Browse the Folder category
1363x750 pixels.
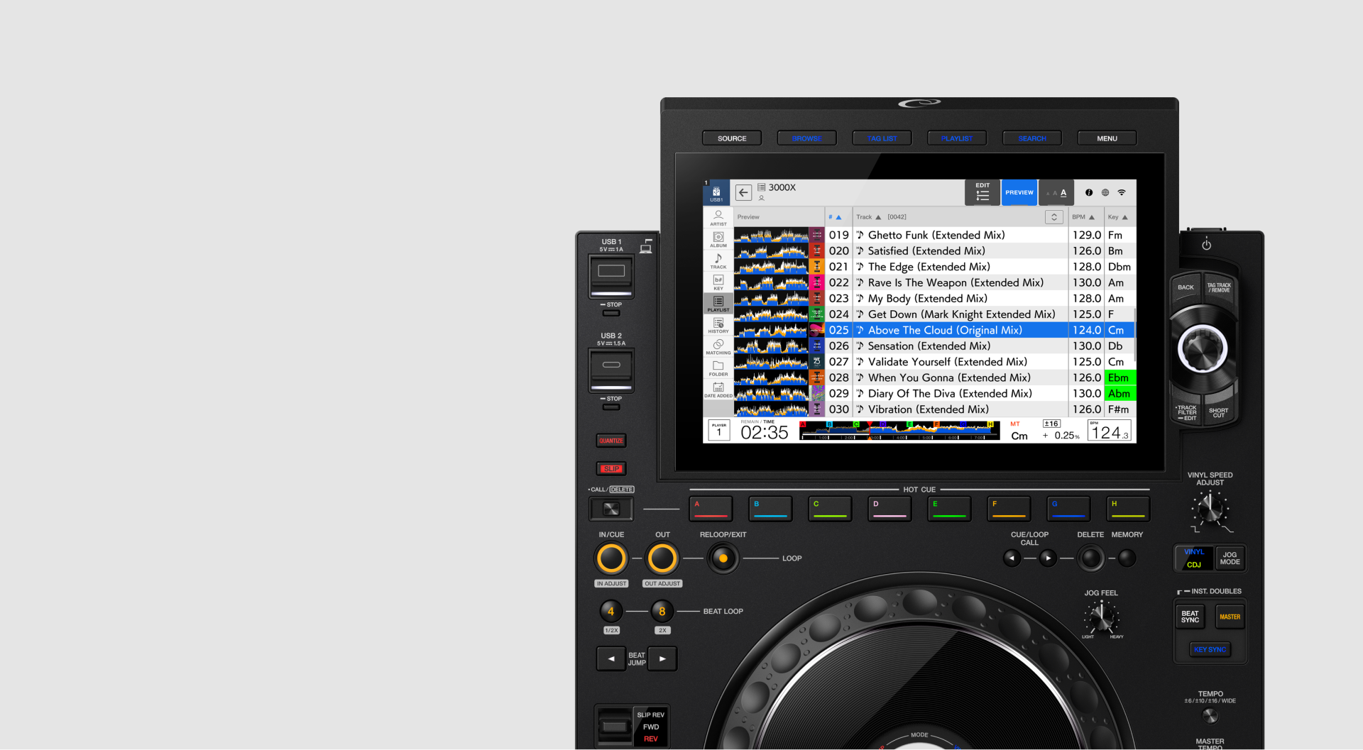click(718, 368)
